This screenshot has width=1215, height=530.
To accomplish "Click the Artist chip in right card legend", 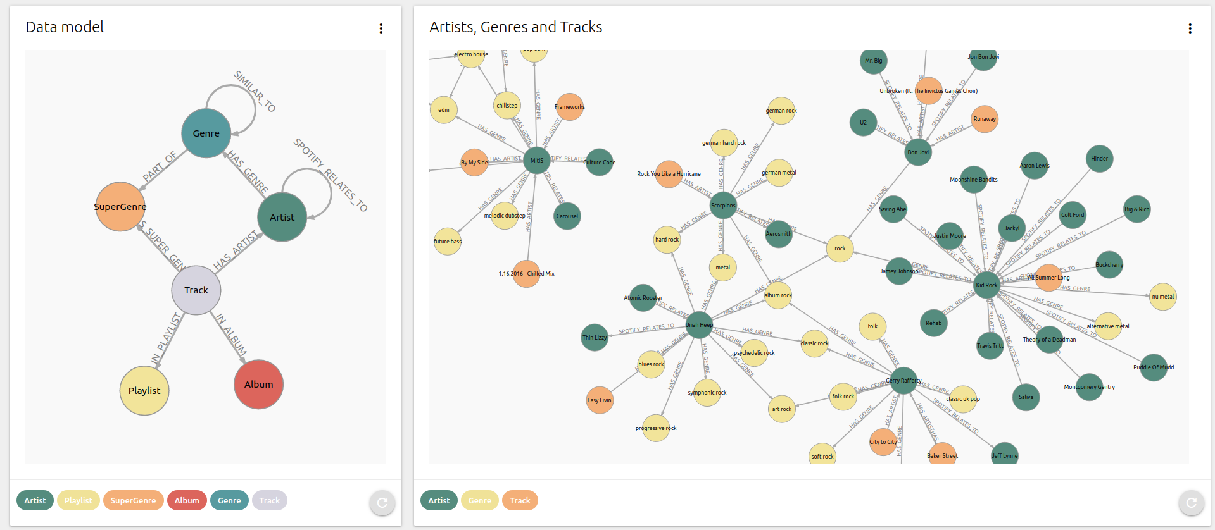I will (438, 500).
